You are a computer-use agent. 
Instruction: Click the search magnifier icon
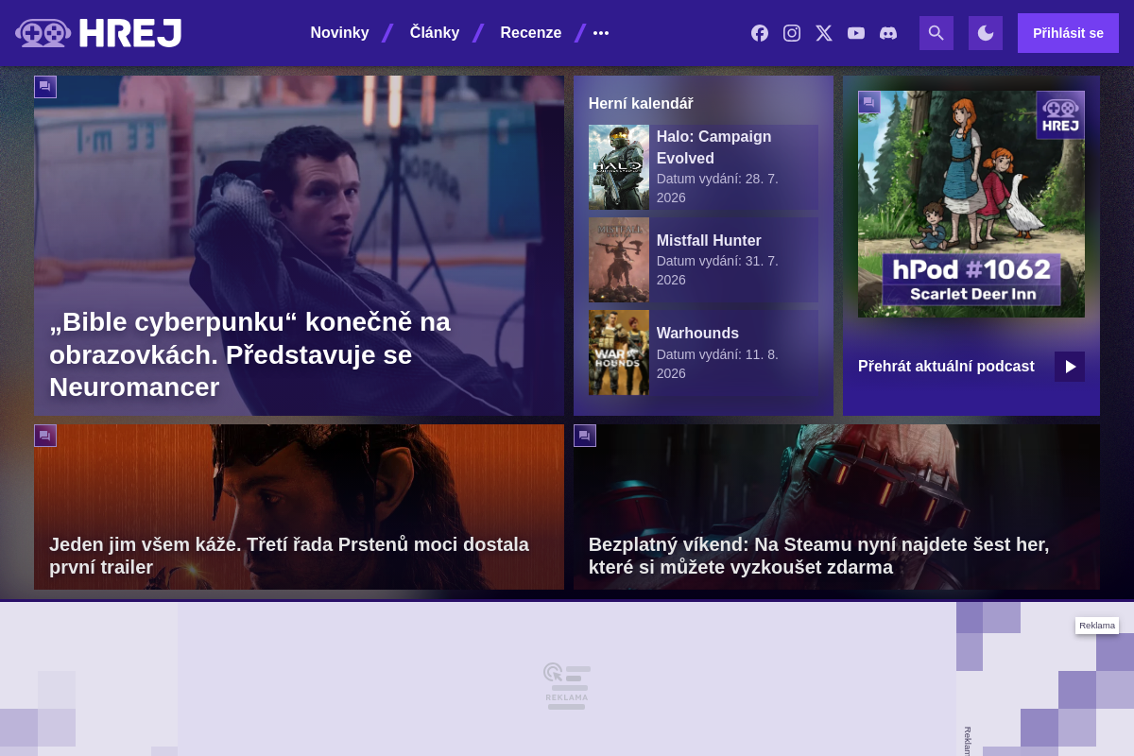click(x=936, y=33)
